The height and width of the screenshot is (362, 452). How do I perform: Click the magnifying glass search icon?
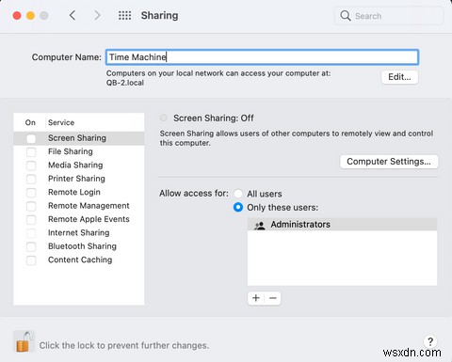pyautogui.click(x=346, y=15)
